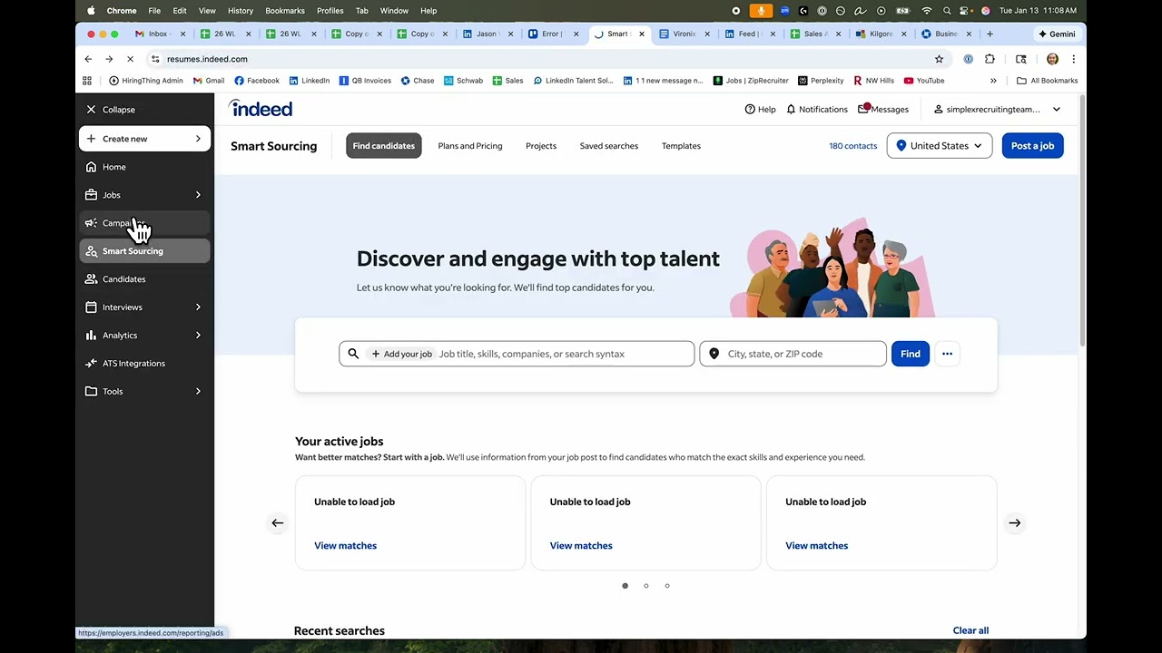Image resolution: width=1162 pixels, height=653 pixels.
Task: Show more bookmarks with the chevron
Action: pyautogui.click(x=993, y=81)
